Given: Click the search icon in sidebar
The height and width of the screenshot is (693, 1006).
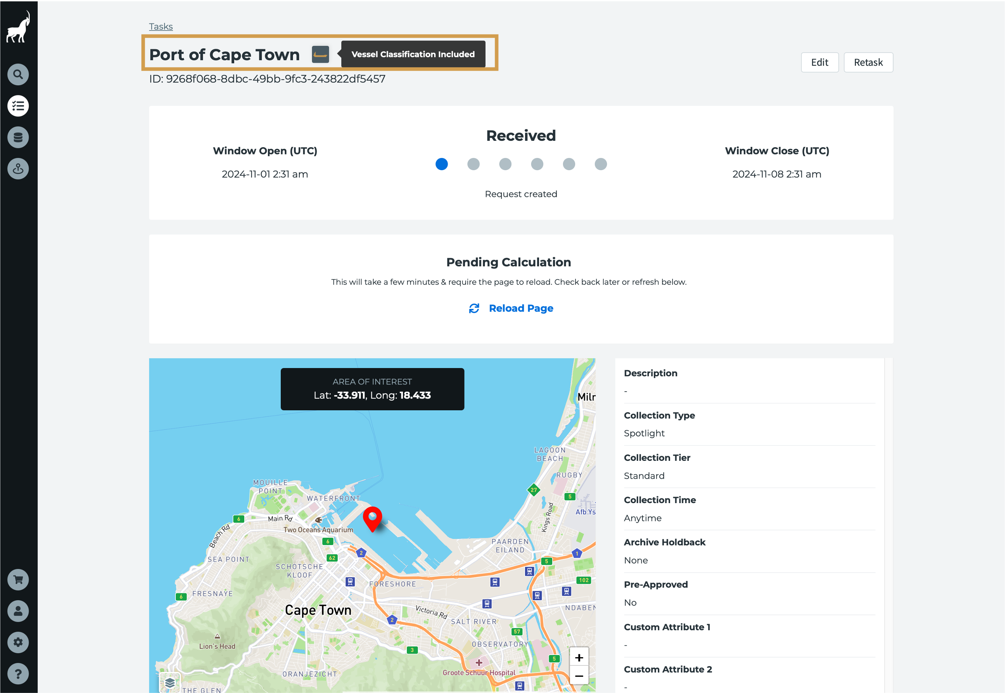Looking at the screenshot, I should 18,75.
